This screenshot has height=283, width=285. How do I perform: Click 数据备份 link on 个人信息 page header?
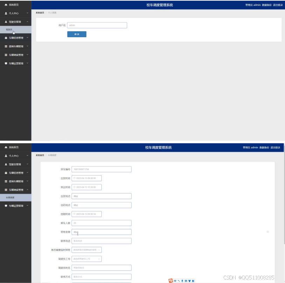267,5
